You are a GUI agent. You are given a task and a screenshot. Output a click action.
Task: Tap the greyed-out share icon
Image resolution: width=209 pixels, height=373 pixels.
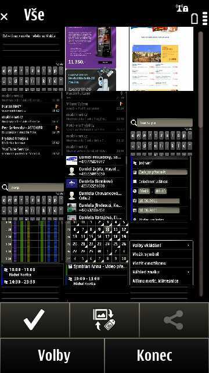pyautogui.click(x=174, y=320)
